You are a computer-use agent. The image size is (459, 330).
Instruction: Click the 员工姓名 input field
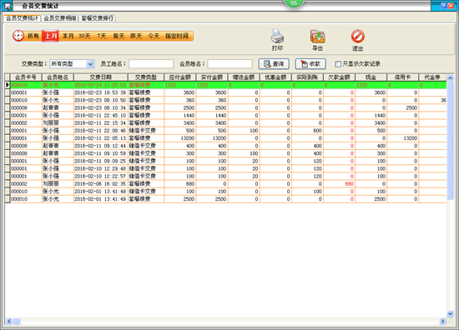(151, 63)
